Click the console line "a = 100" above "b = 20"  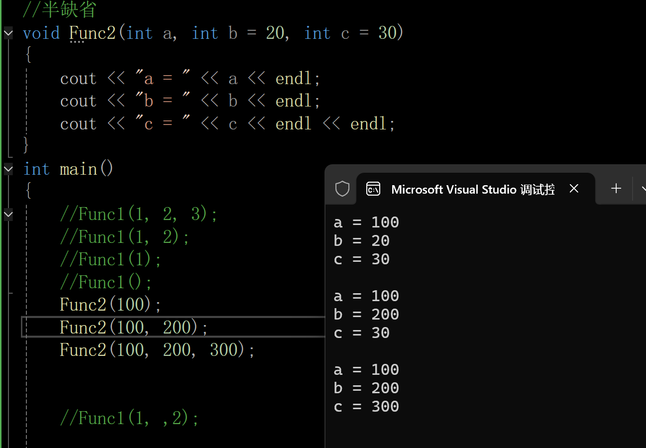click(x=366, y=223)
